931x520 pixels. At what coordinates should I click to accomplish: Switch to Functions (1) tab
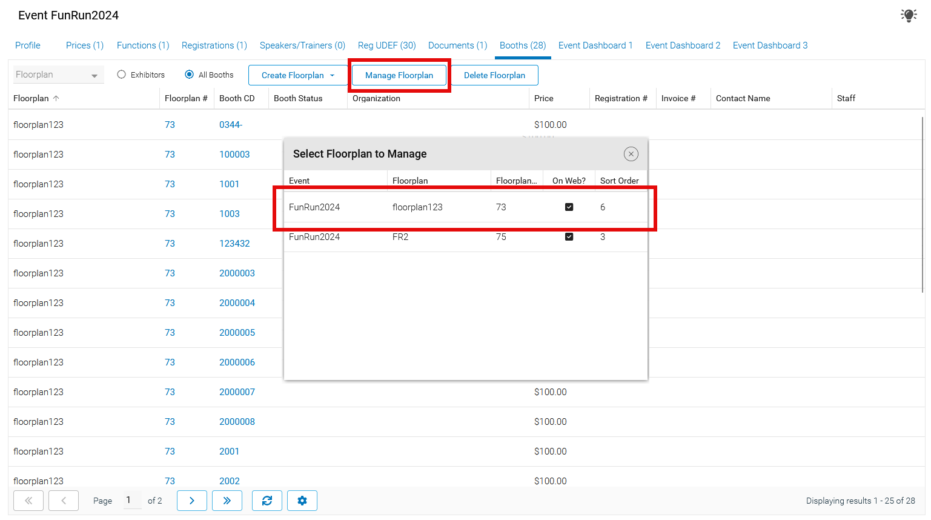click(x=143, y=45)
